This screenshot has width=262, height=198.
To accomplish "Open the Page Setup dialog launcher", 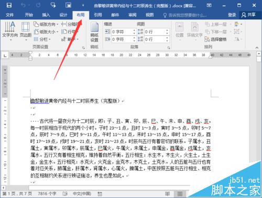I will (x=83, y=48).
